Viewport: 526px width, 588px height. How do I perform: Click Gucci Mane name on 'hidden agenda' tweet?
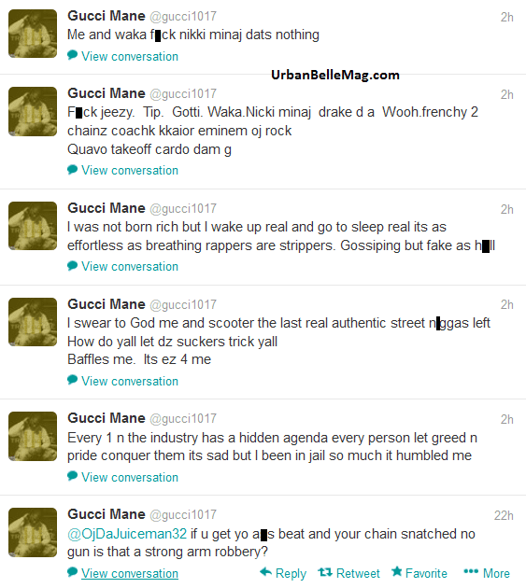(x=107, y=418)
